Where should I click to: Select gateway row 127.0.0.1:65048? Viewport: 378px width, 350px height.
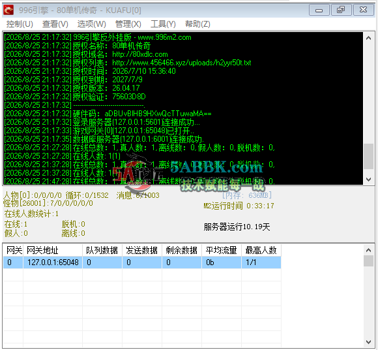[142, 262]
